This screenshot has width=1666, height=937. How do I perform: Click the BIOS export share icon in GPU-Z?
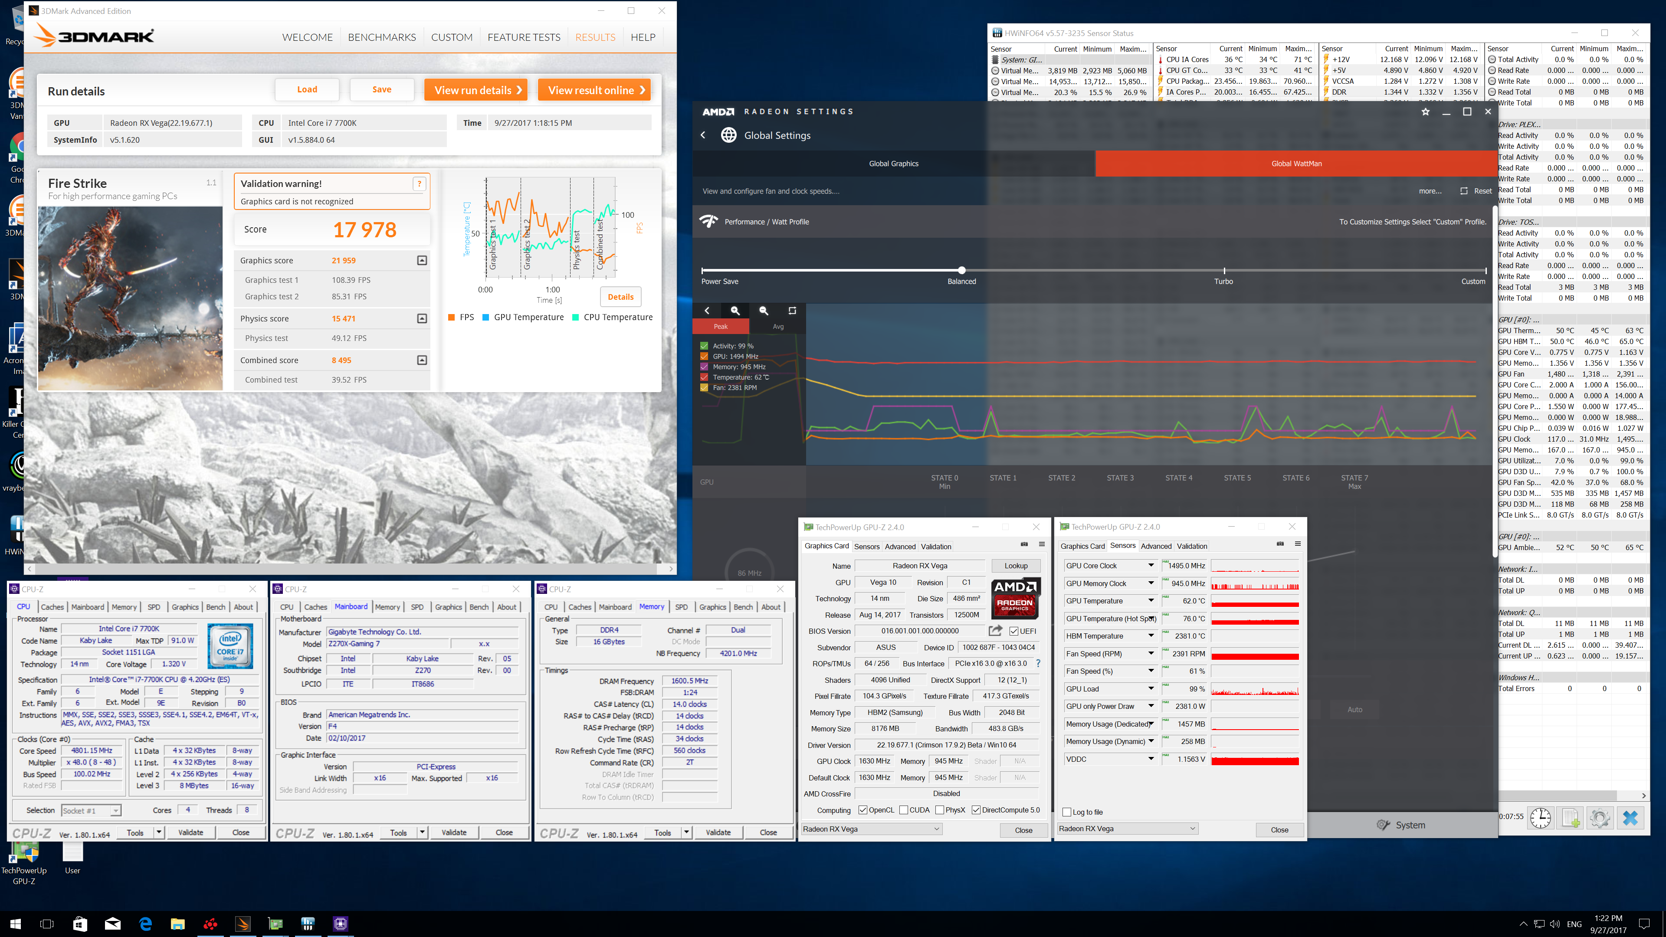(x=996, y=630)
